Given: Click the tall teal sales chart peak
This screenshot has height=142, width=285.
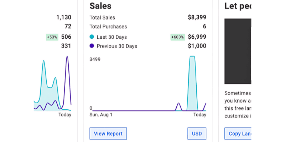Looking at the screenshot, I should (192, 83).
